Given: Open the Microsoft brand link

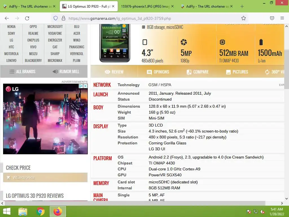Looking at the screenshot, I should tap(55, 27).
